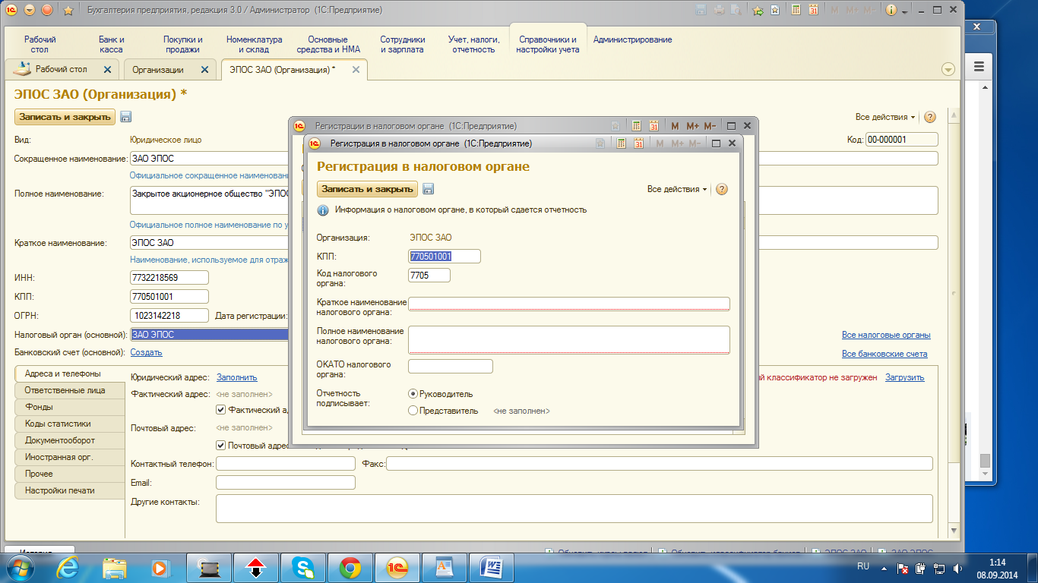Click the Загрузить classifier link

[x=904, y=377]
